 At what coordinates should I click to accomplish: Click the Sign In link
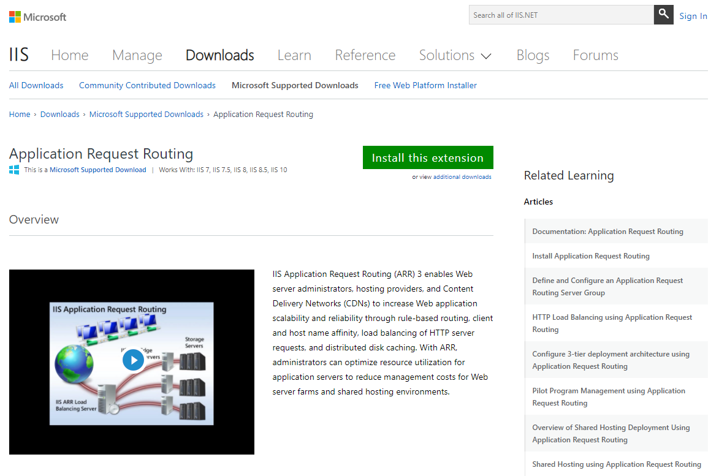tap(693, 16)
